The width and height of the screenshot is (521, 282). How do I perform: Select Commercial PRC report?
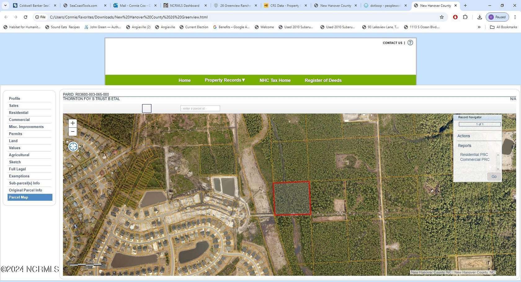[475, 160]
